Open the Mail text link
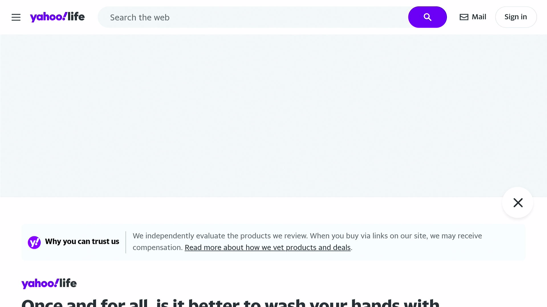 click(x=479, y=17)
